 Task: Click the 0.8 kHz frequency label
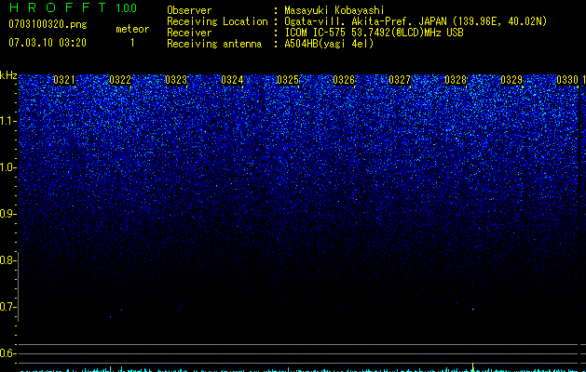click(7, 260)
